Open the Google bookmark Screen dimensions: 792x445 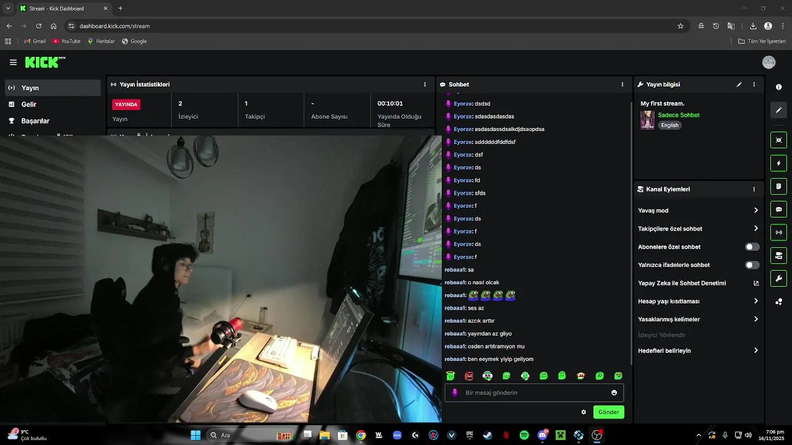(x=134, y=41)
